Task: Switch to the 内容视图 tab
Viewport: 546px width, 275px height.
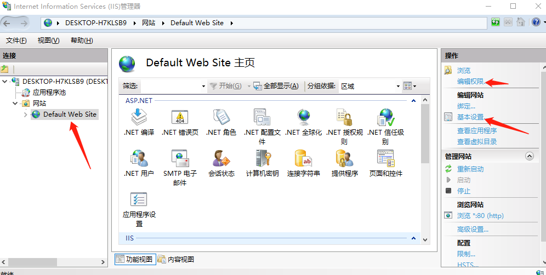Action: [x=176, y=259]
